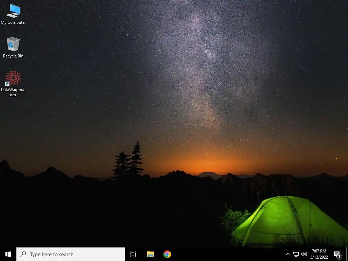Click the Type here to search box
Screen dimensions: 348x261
71,254
